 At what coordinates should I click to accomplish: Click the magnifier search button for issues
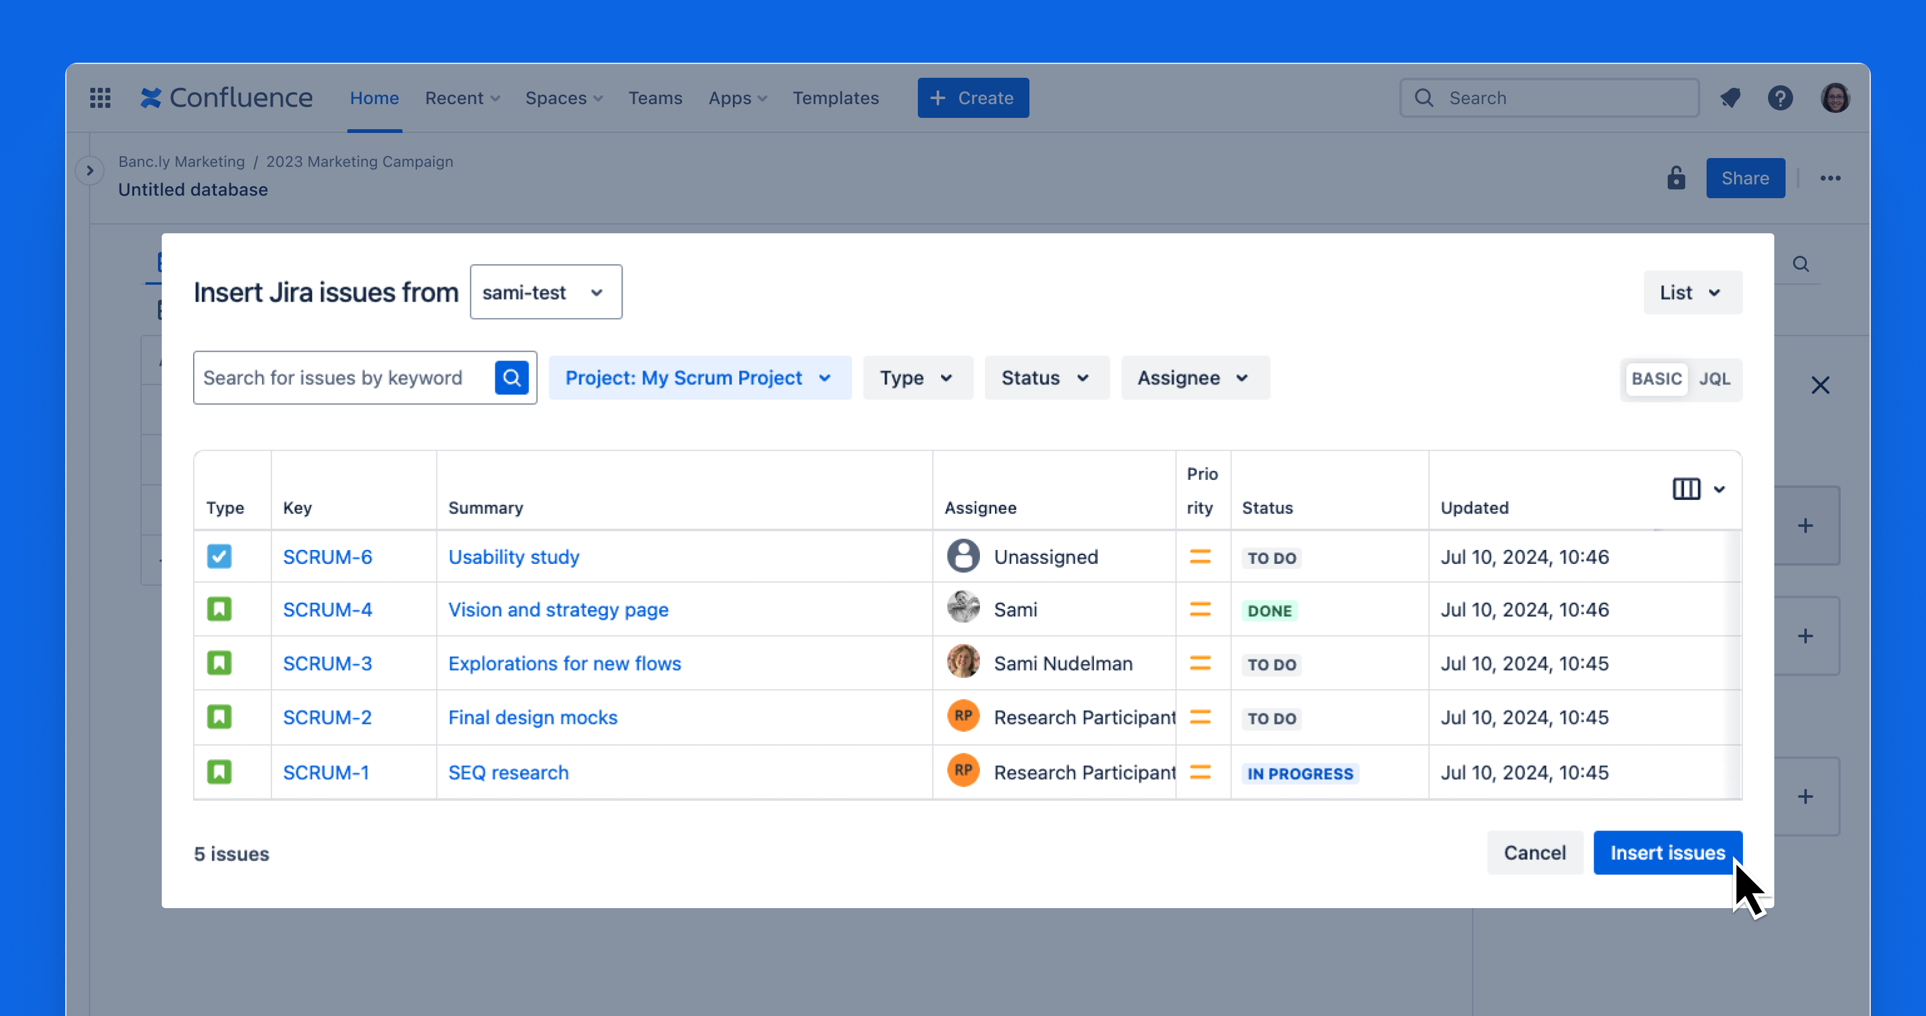[x=512, y=378]
